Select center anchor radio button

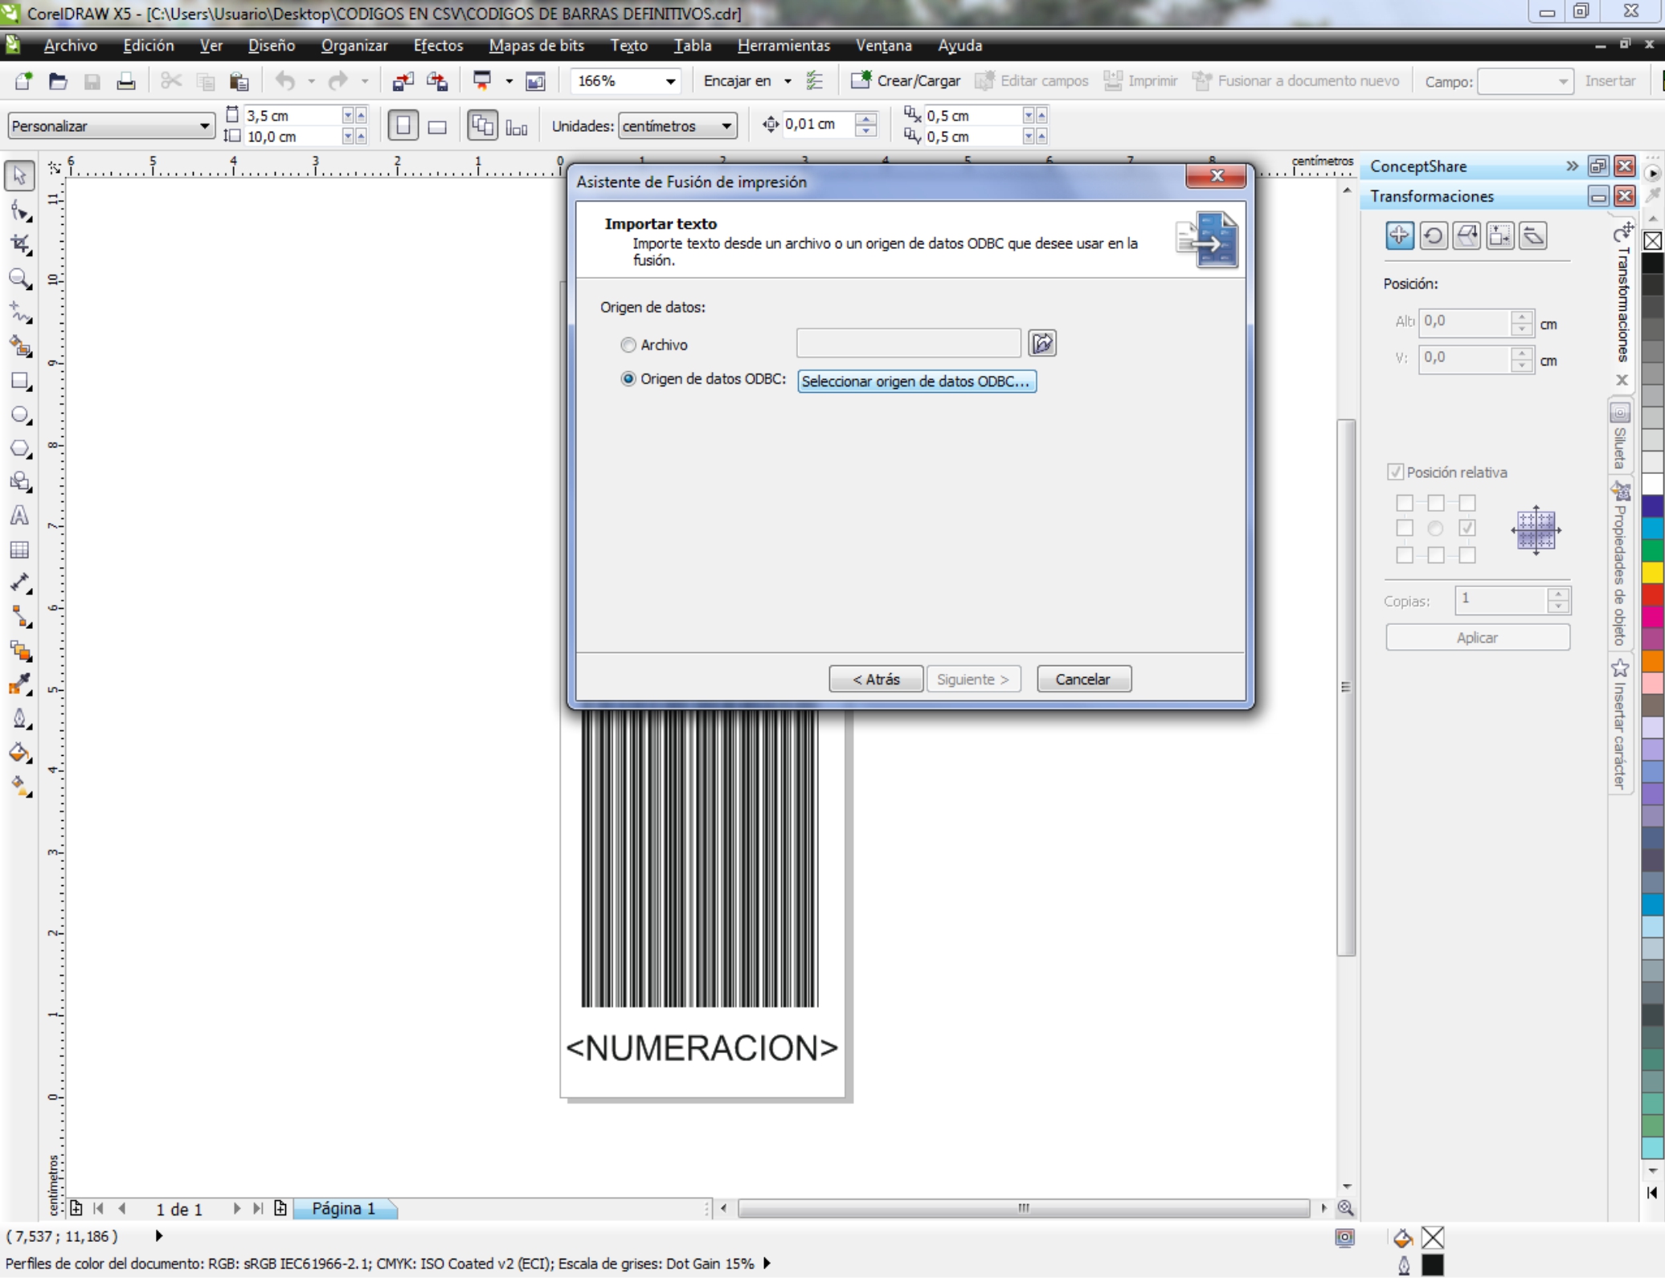coord(1435,528)
